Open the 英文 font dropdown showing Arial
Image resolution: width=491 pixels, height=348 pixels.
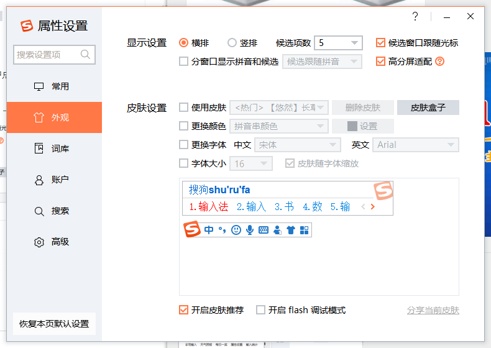point(416,145)
